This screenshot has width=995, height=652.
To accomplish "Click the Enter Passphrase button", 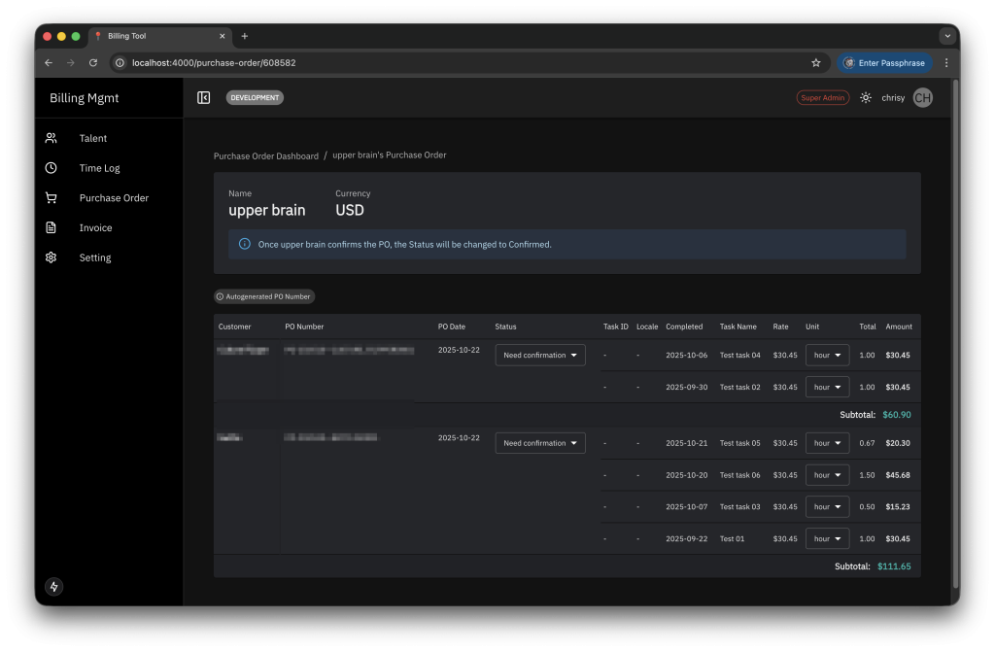I will (885, 63).
